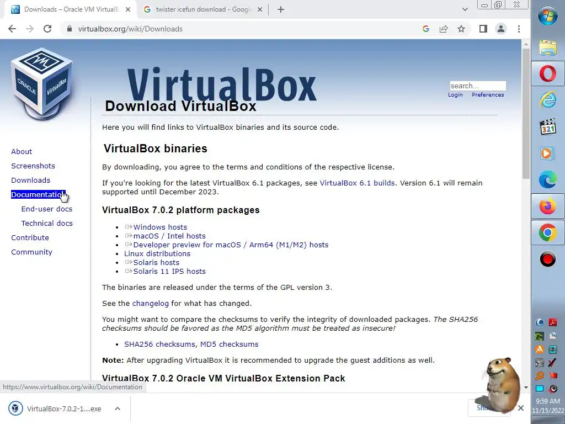This screenshot has height=424, width=565.
Task: Click the Login link
Action: click(455, 95)
